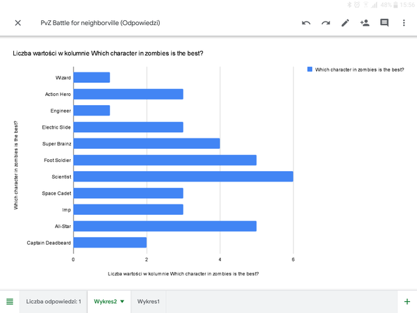Viewport: 417px width, 313px height.
Task: Select the Captain Deadbeard bar
Action: coord(110,243)
